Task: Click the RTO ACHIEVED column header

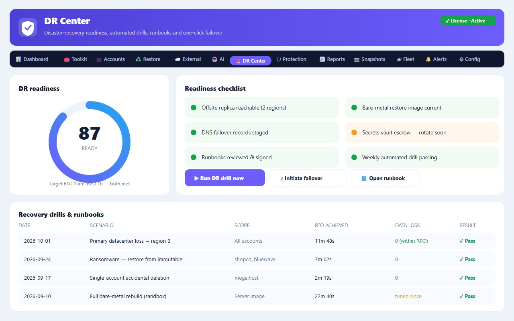Action: pyautogui.click(x=331, y=226)
